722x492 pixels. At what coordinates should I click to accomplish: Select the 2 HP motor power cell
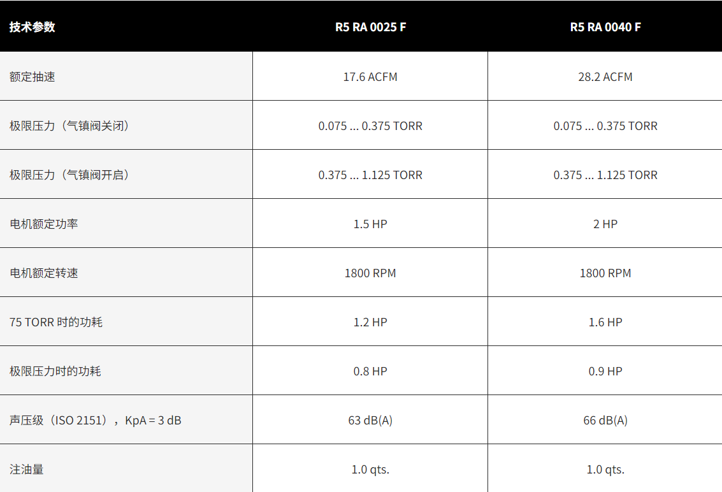pyautogui.click(x=605, y=224)
